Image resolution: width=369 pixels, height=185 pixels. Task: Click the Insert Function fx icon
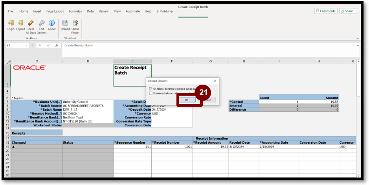(57, 45)
